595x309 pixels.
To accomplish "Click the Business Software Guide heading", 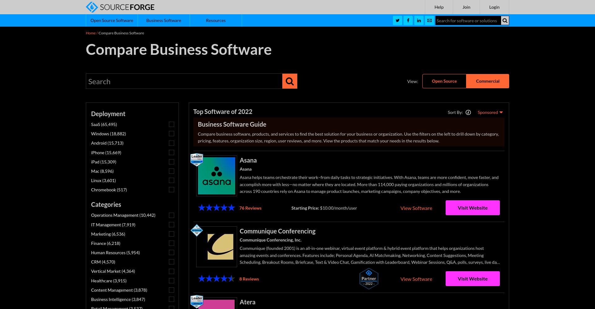I will (232, 124).
